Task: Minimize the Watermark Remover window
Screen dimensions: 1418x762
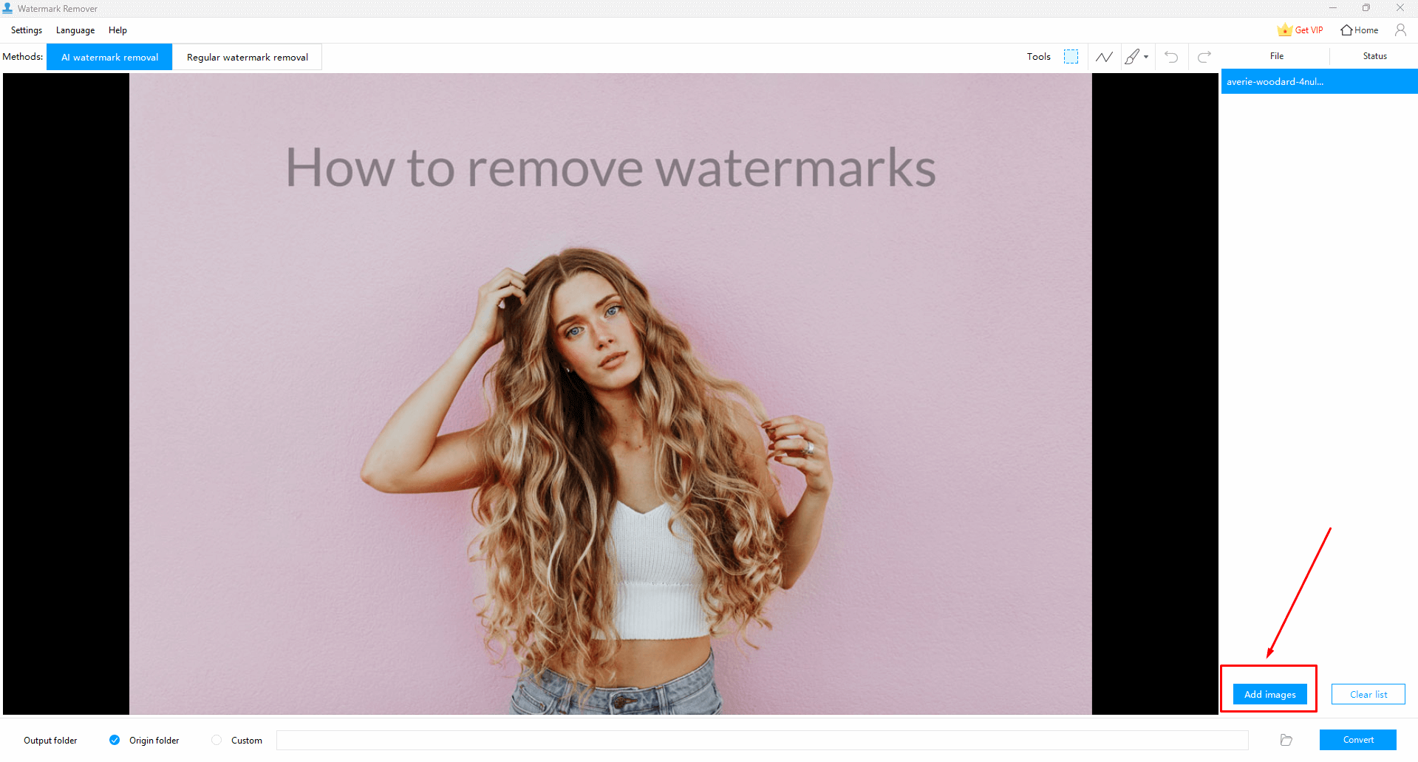Action: (x=1333, y=8)
